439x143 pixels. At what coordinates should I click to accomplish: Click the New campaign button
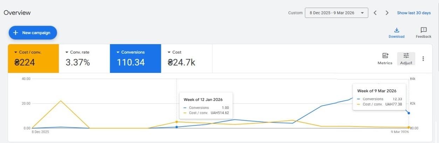(x=33, y=33)
